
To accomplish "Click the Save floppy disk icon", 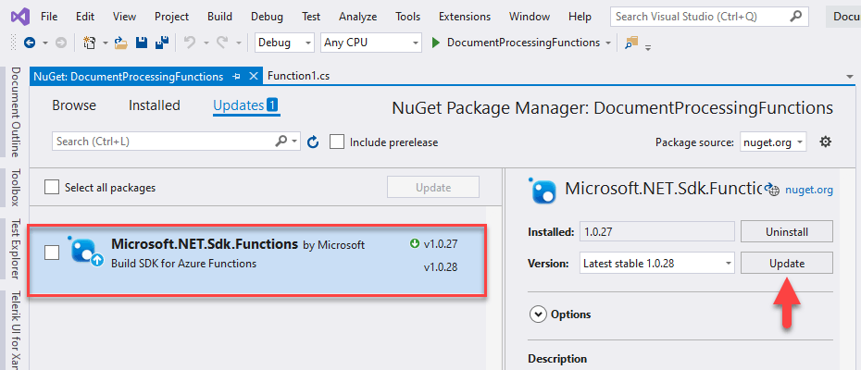I will pos(142,43).
